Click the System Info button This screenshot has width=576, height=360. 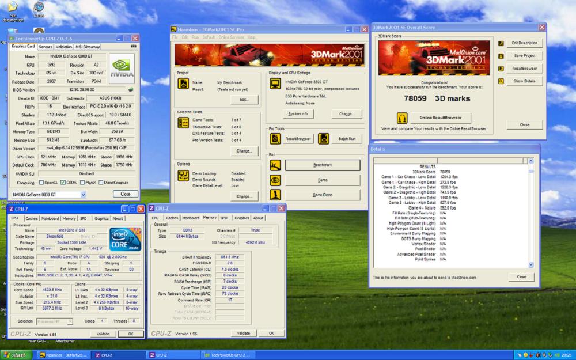pyautogui.click(x=298, y=114)
